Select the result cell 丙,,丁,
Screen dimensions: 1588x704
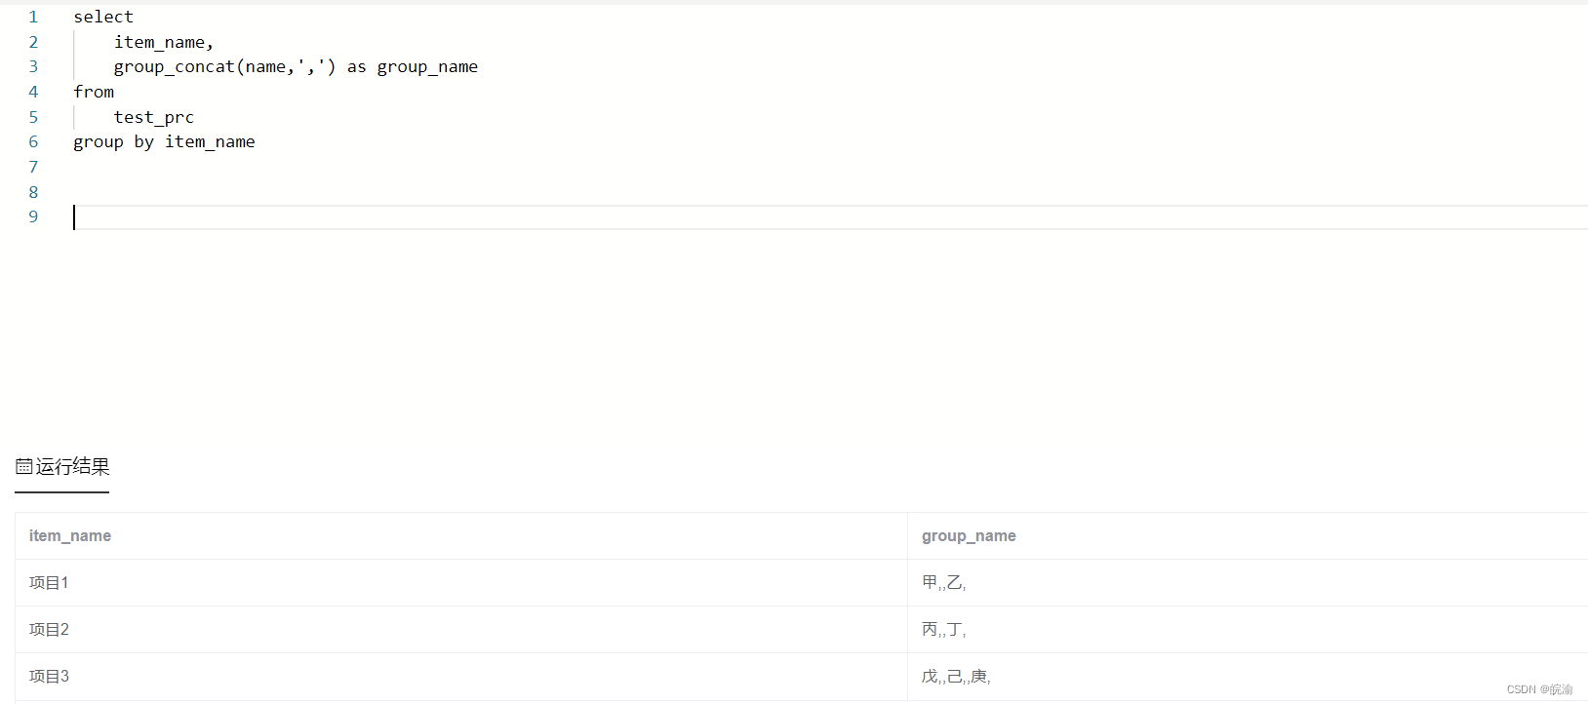[1248, 629]
